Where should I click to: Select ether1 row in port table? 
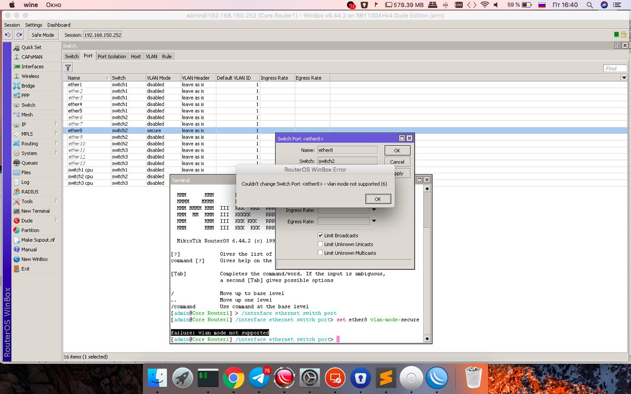pos(345,85)
